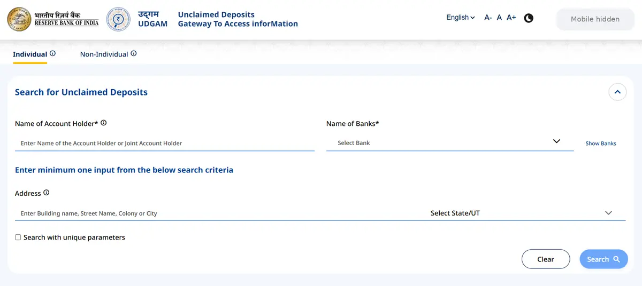Click the Name of Banks* label

coord(353,124)
